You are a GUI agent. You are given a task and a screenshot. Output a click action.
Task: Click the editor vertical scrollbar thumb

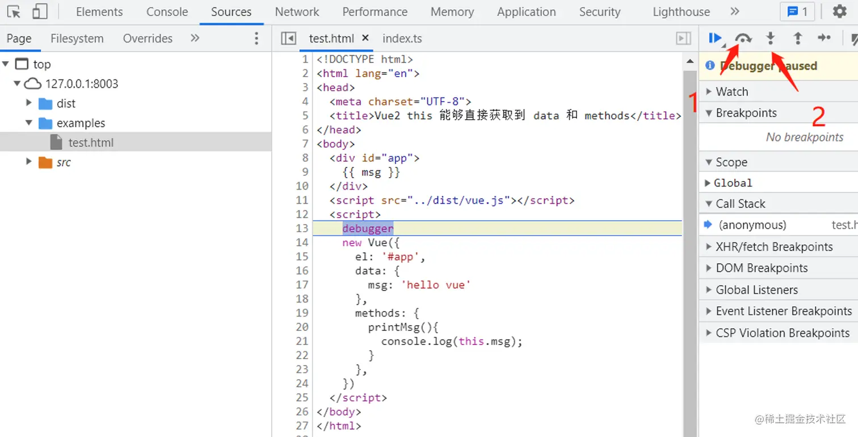click(690, 253)
